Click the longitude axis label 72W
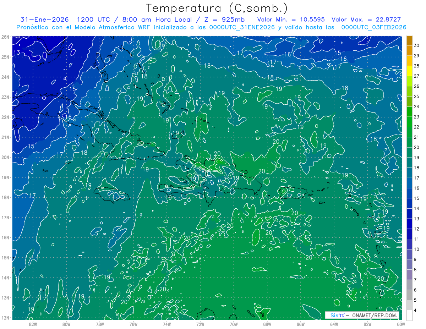 200,324
